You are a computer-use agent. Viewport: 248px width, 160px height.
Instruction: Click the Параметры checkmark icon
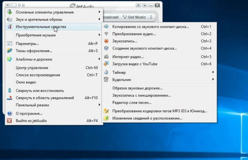point(9,43)
